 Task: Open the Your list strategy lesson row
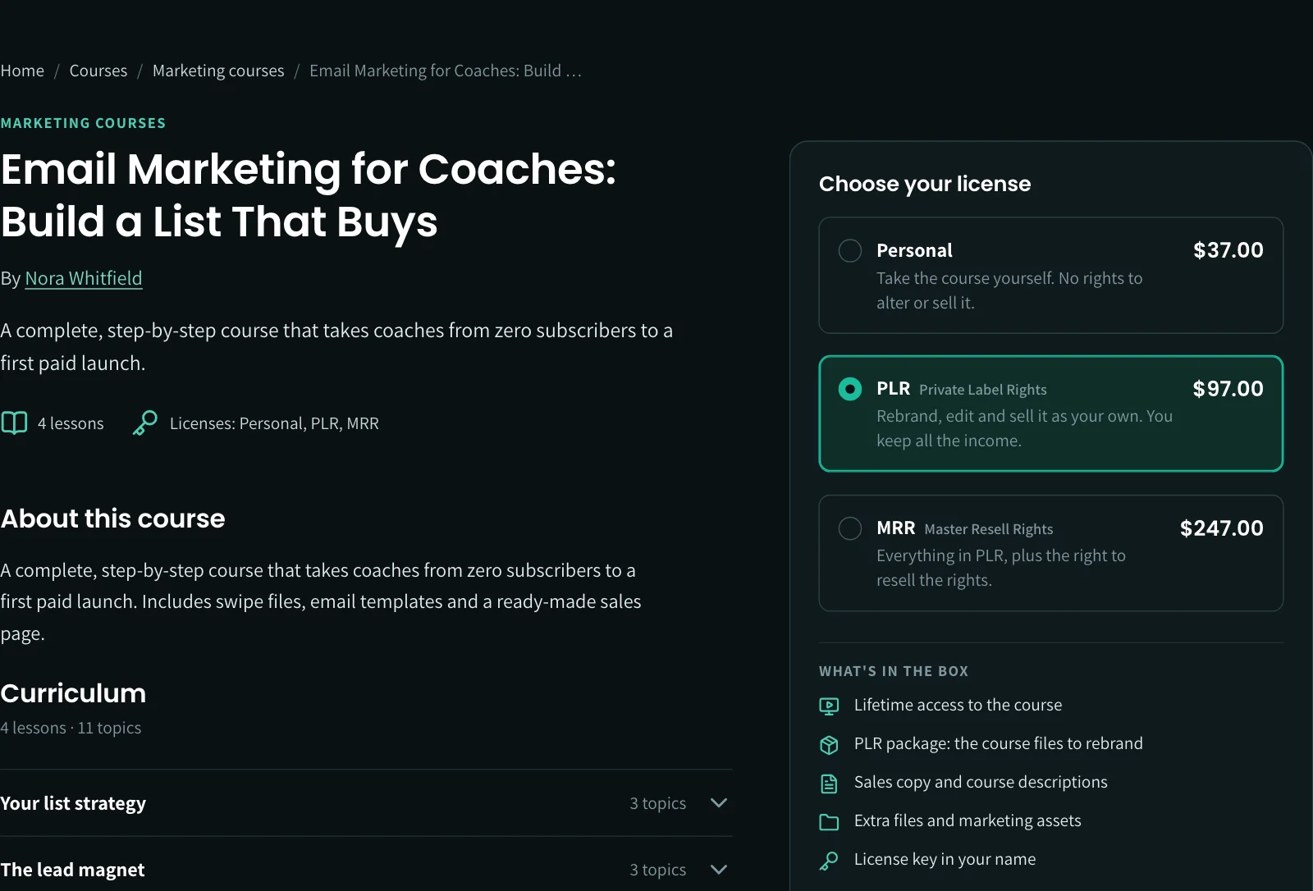(366, 803)
